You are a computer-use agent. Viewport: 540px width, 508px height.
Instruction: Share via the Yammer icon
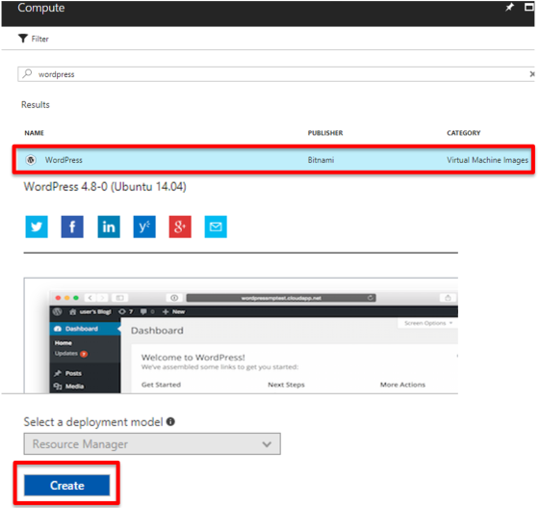[x=144, y=227]
